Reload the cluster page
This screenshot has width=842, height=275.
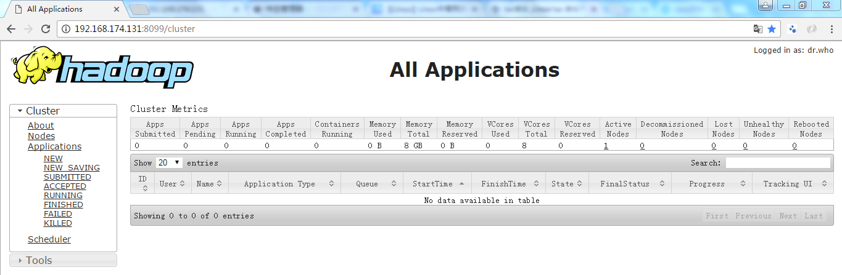(46, 29)
